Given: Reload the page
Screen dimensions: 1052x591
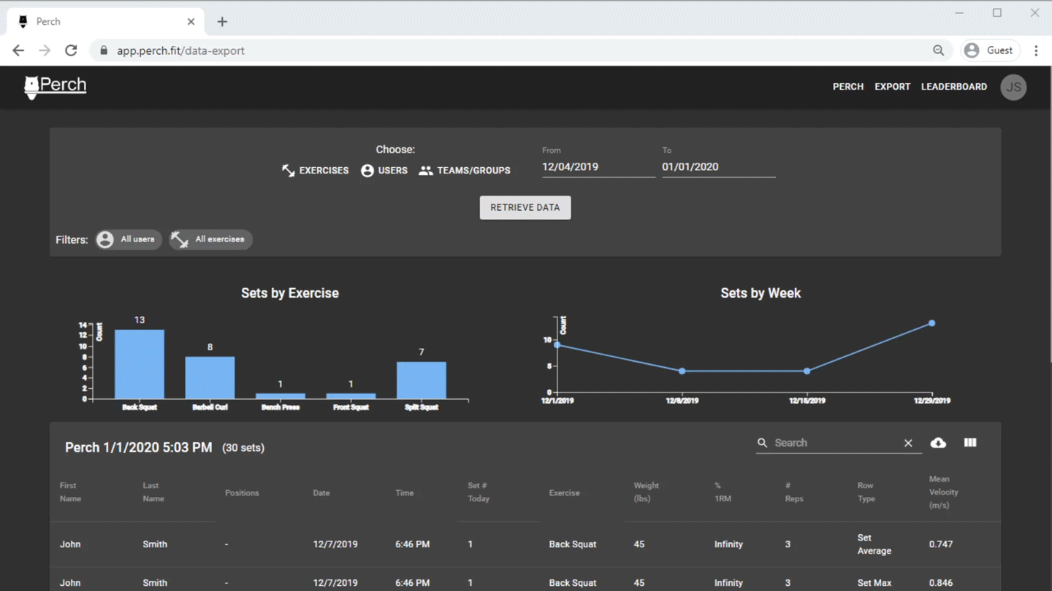Looking at the screenshot, I should 71,50.
